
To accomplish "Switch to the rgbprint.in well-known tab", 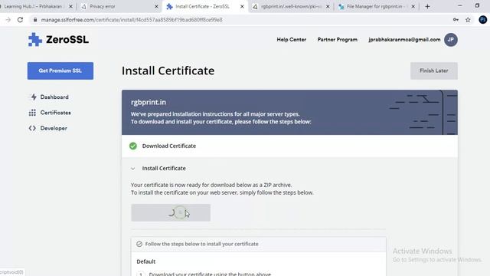I will pos(291,6).
